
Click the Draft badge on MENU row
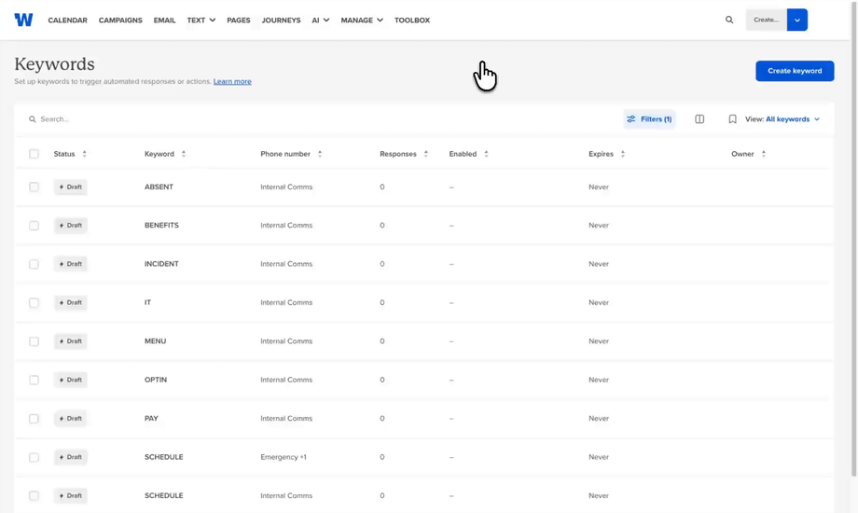pos(71,341)
